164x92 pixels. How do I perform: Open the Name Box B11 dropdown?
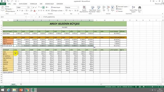click(x=26, y=17)
